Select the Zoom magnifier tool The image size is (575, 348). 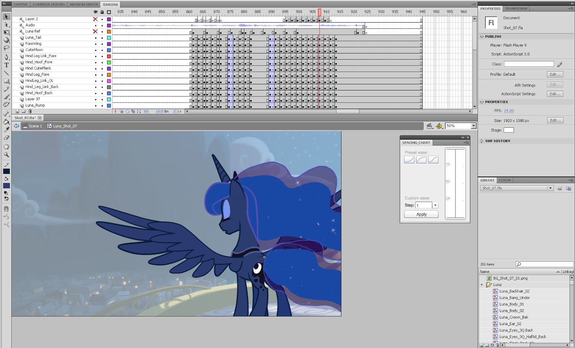6,155
